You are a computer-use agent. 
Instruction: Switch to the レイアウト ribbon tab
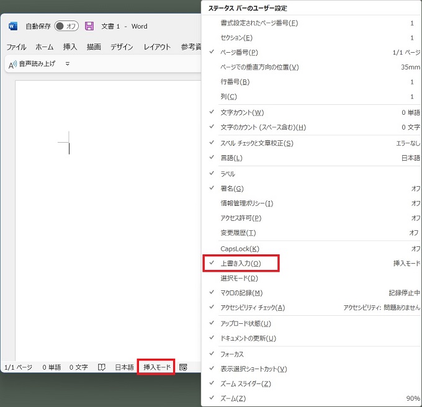click(x=157, y=47)
